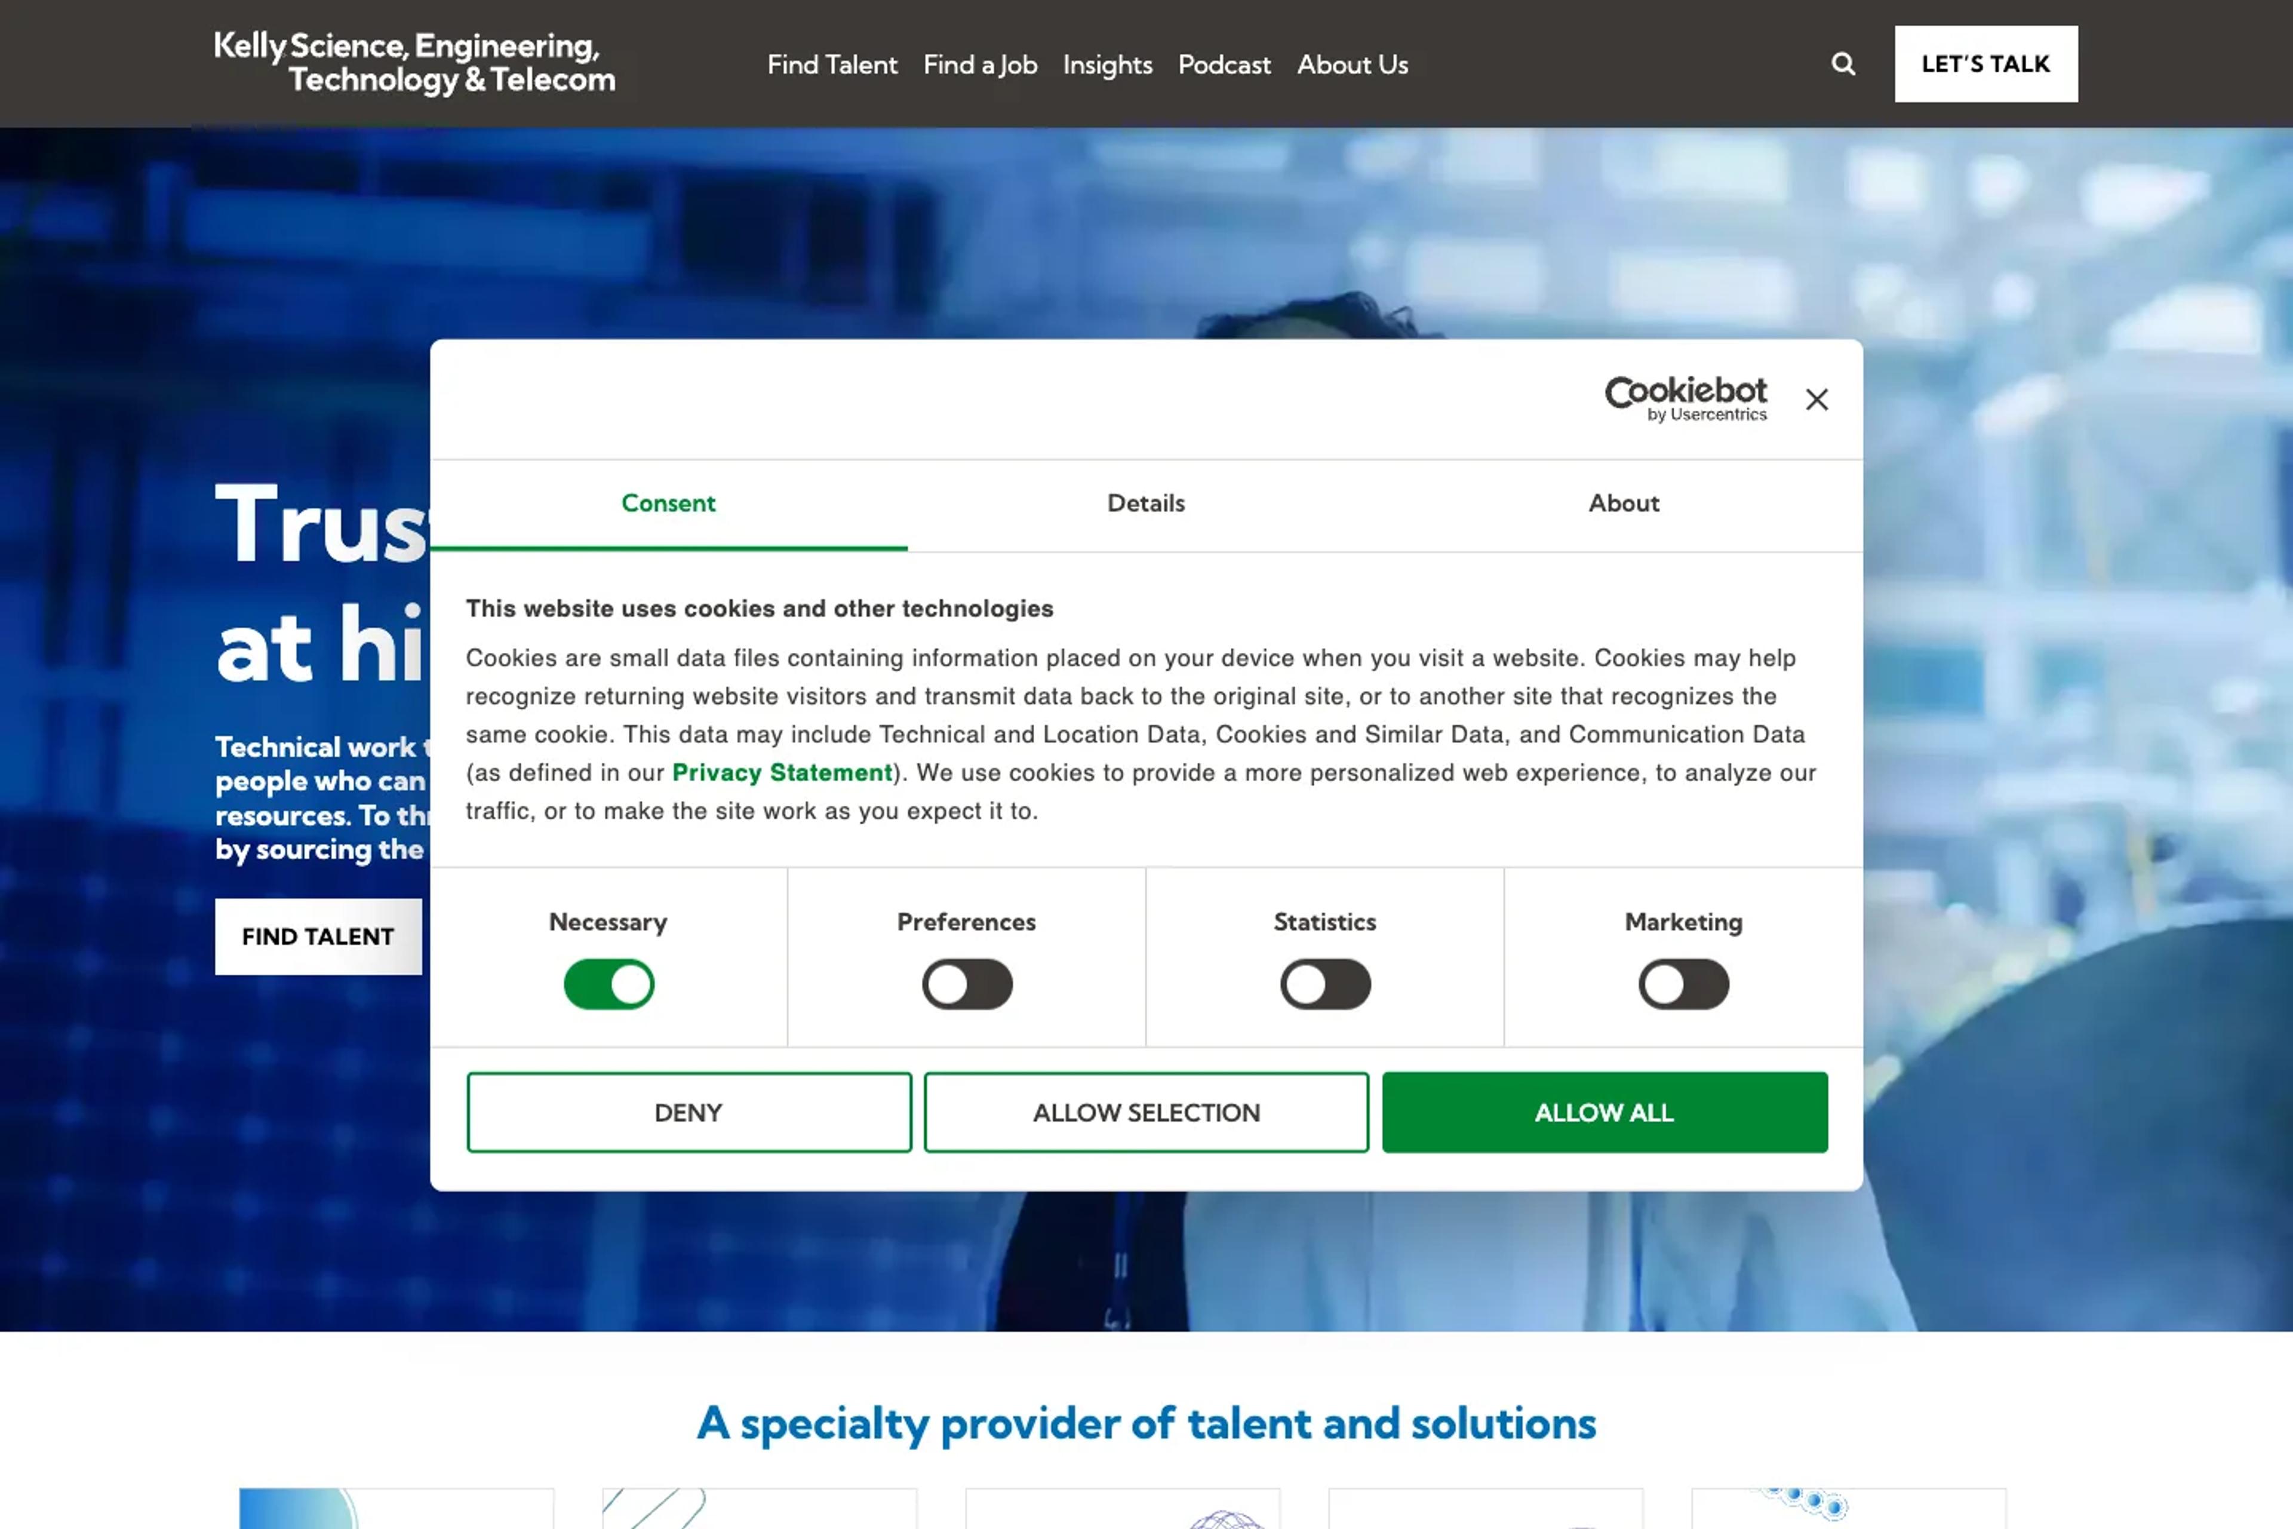Viewport: 2293px width, 1529px height.
Task: Open the Find a Job menu item
Action: [980, 65]
